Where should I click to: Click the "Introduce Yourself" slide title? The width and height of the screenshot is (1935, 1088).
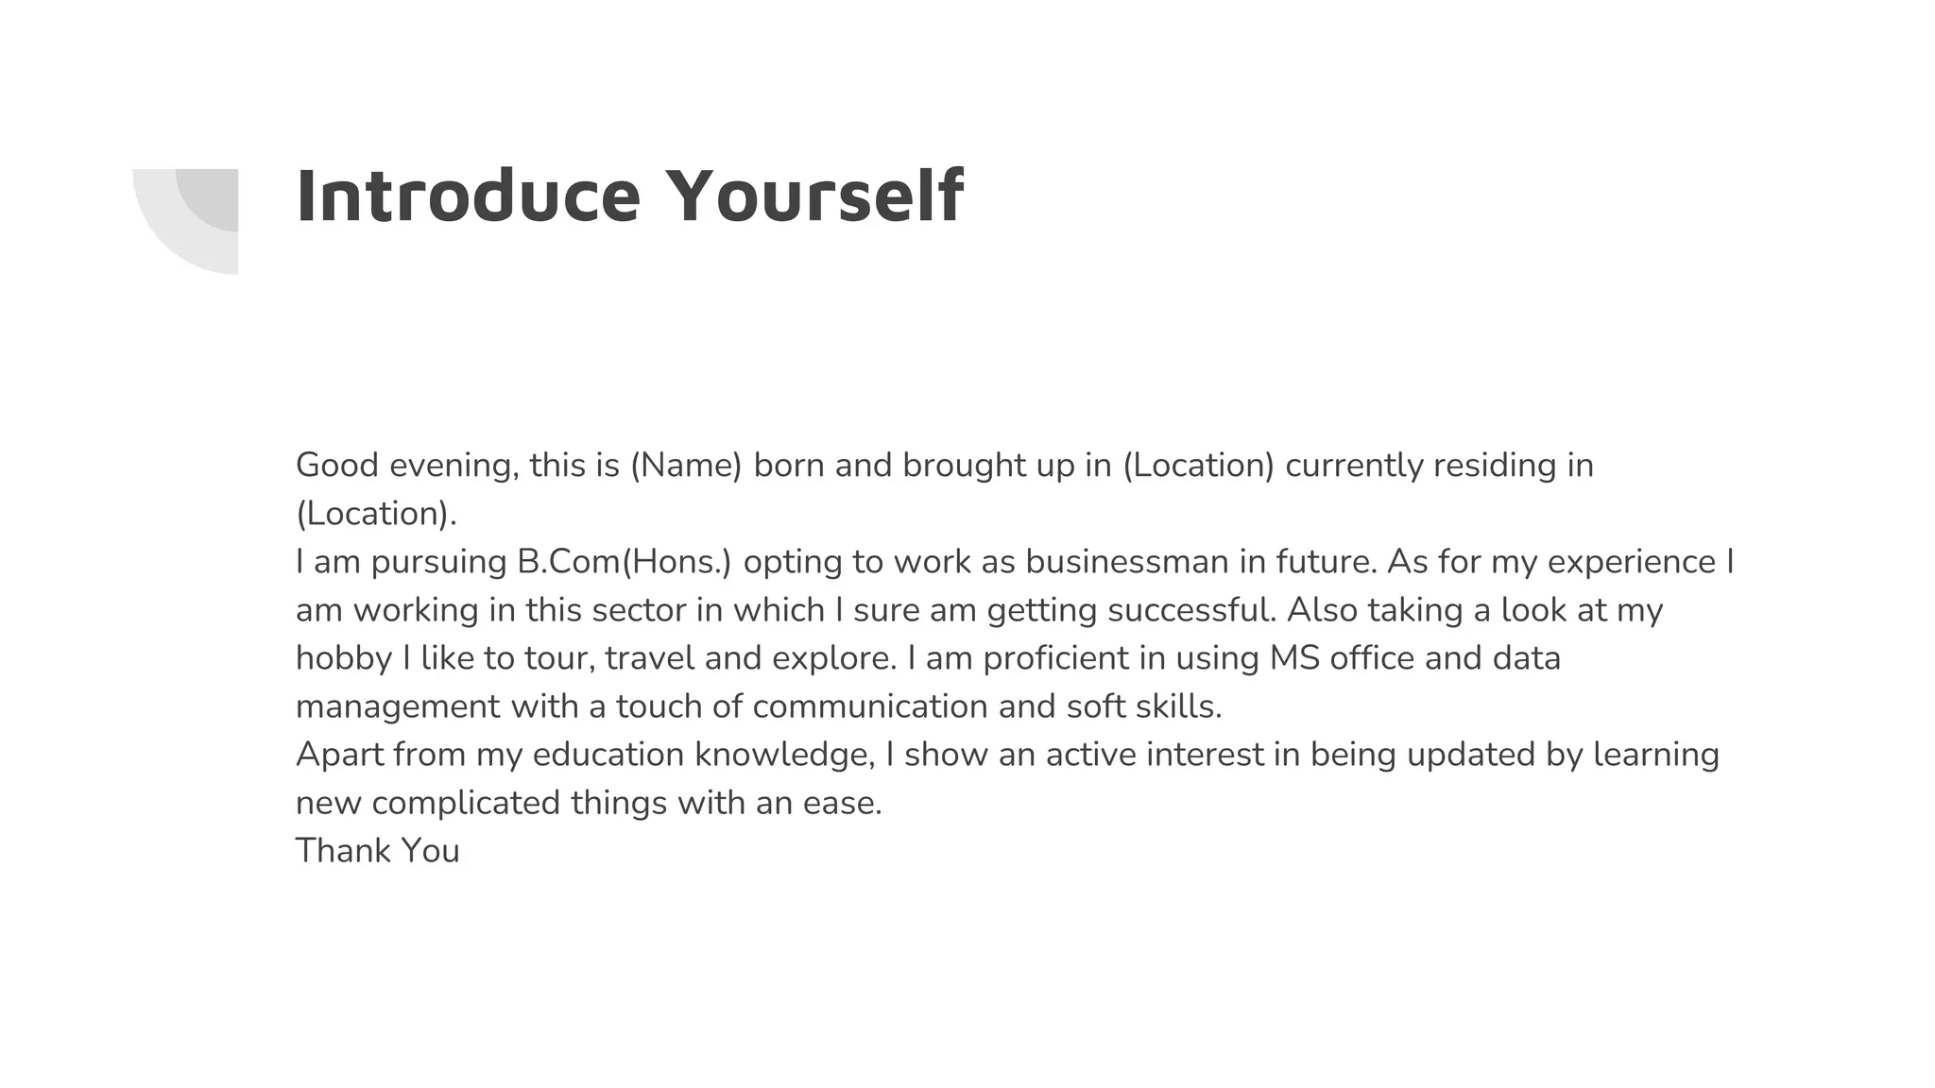tap(629, 196)
